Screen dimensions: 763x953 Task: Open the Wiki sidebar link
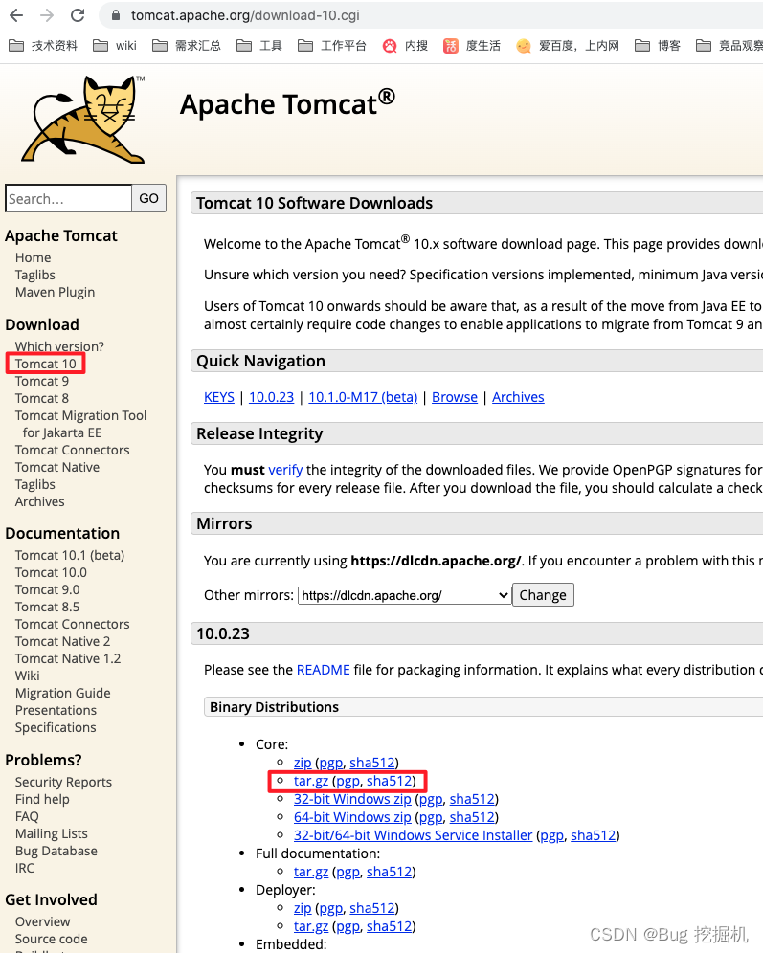point(28,676)
